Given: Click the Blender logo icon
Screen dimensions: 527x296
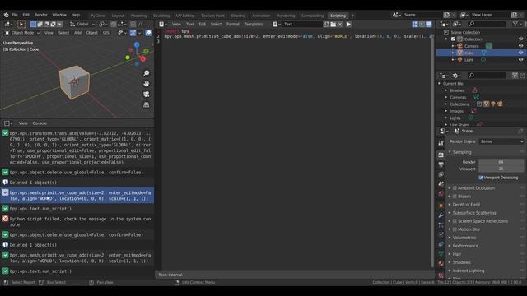Looking at the screenshot, I should coord(6,15).
